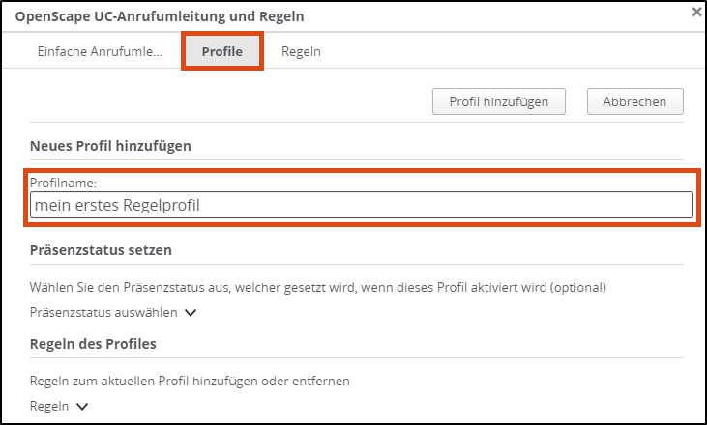707x425 pixels.
Task: Click the text 'Regeln zum aktuellen Profil hinzufügen oder entfernen'
Action: (x=190, y=381)
